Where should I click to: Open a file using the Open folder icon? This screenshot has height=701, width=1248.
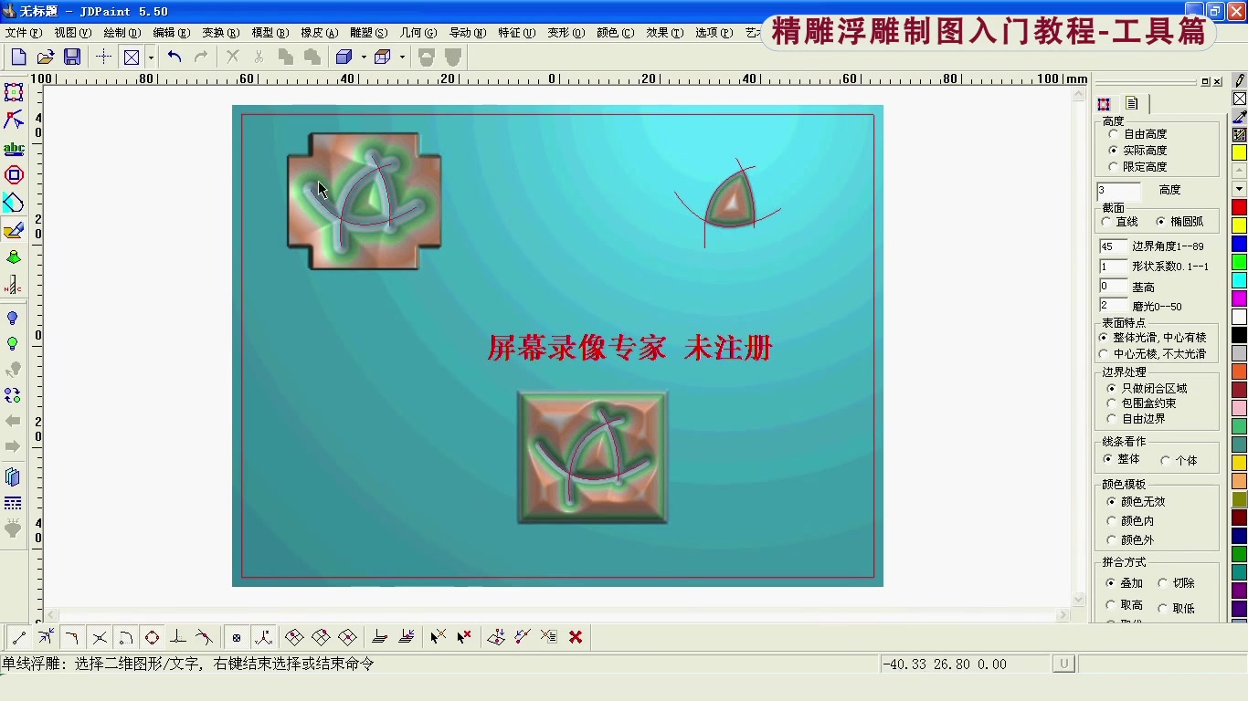[x=45, y=57]
